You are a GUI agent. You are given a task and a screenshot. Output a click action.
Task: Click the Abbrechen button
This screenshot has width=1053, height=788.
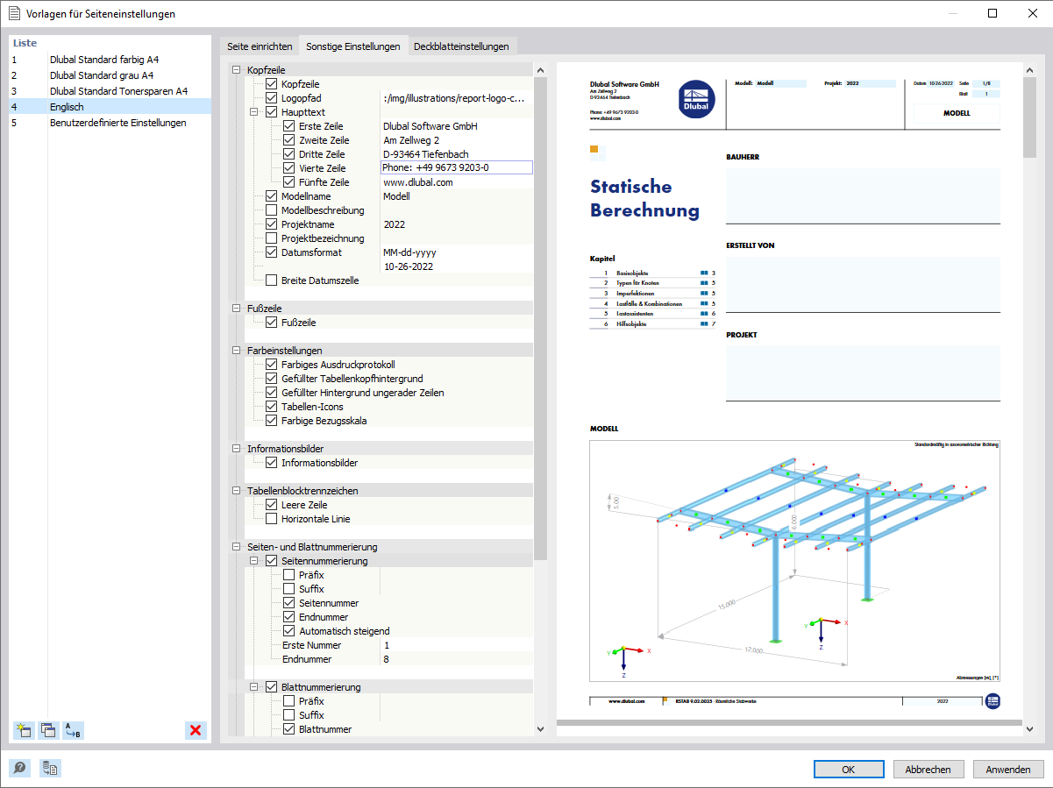(x=928, y=770)
